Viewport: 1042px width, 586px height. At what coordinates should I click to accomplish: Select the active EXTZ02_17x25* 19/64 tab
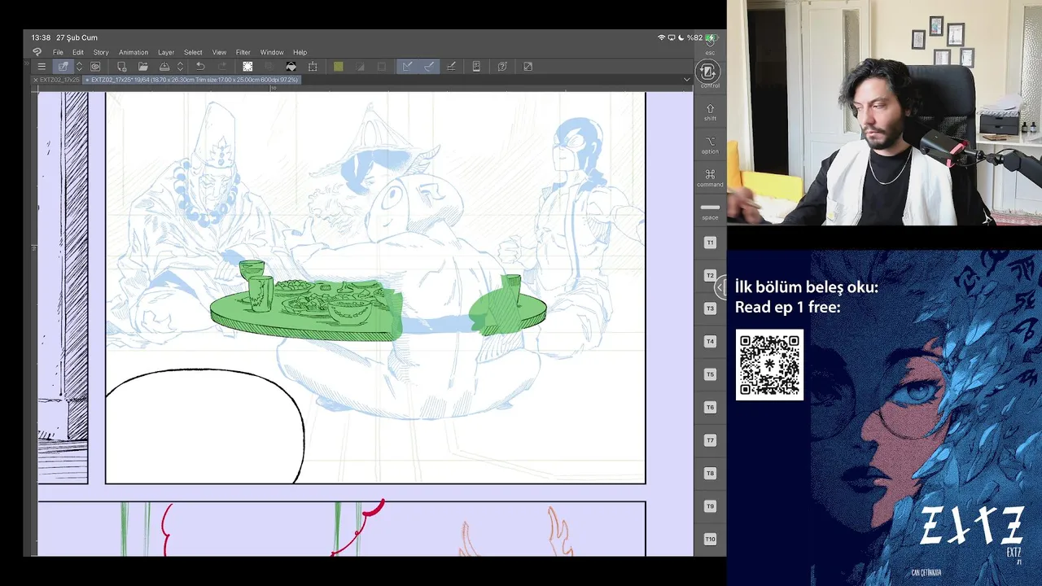click(192, 80)
